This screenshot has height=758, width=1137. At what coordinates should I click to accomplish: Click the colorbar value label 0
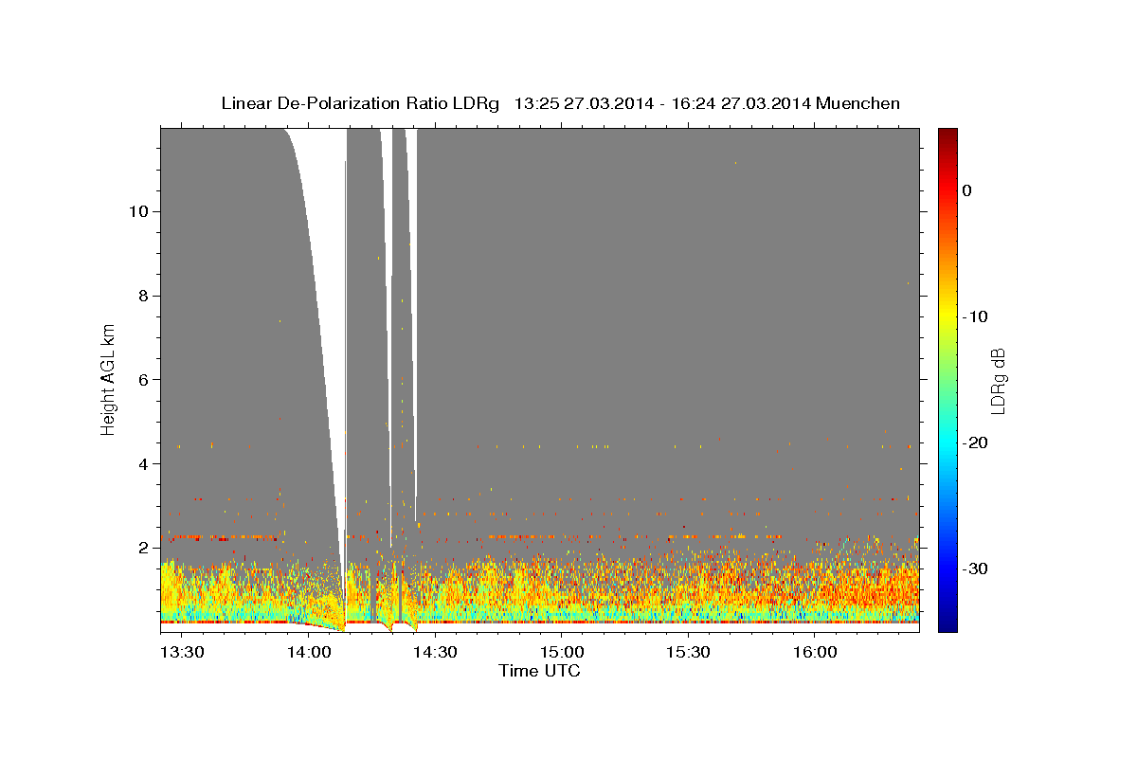click(x=967, y=190)
